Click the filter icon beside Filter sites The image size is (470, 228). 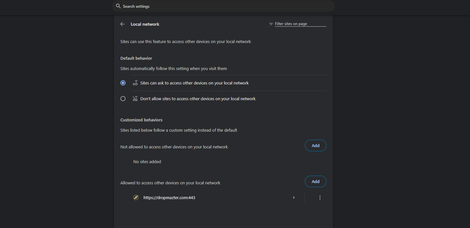pyautogui.click(x=271, y=24)
